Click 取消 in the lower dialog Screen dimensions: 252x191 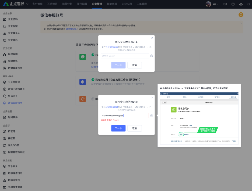pyautogui.click(x=135, y=128)
